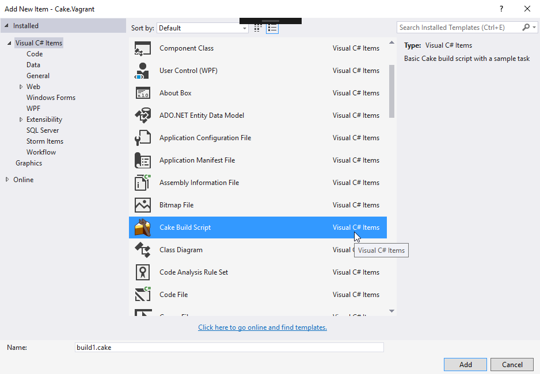Select the Data category
The width and height of the screenshot is (540, 374).
tap(33, 64)
